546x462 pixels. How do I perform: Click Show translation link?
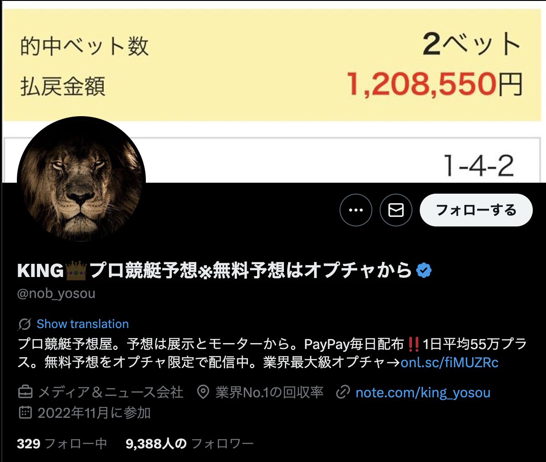tap(82, 324)
